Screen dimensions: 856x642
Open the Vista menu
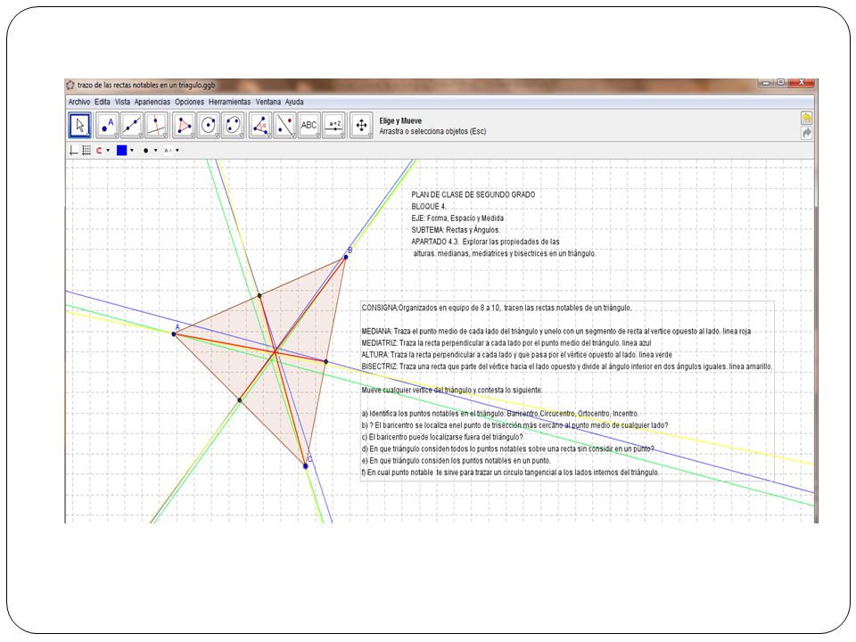[122, 102]
